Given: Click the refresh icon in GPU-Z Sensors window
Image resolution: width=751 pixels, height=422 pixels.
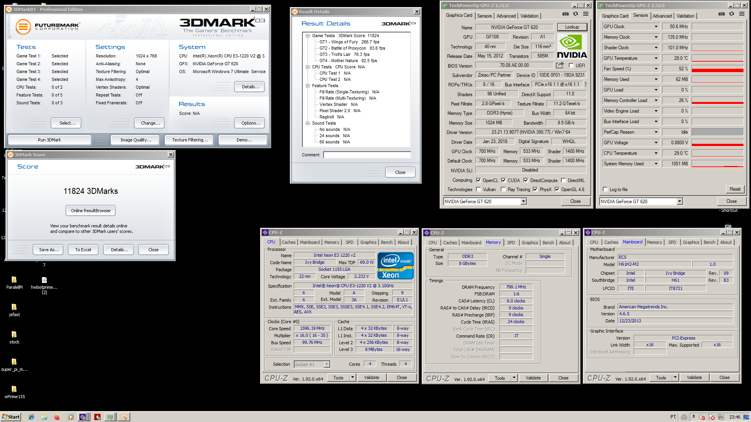Looking at the screenshot, I should point(731,14).
